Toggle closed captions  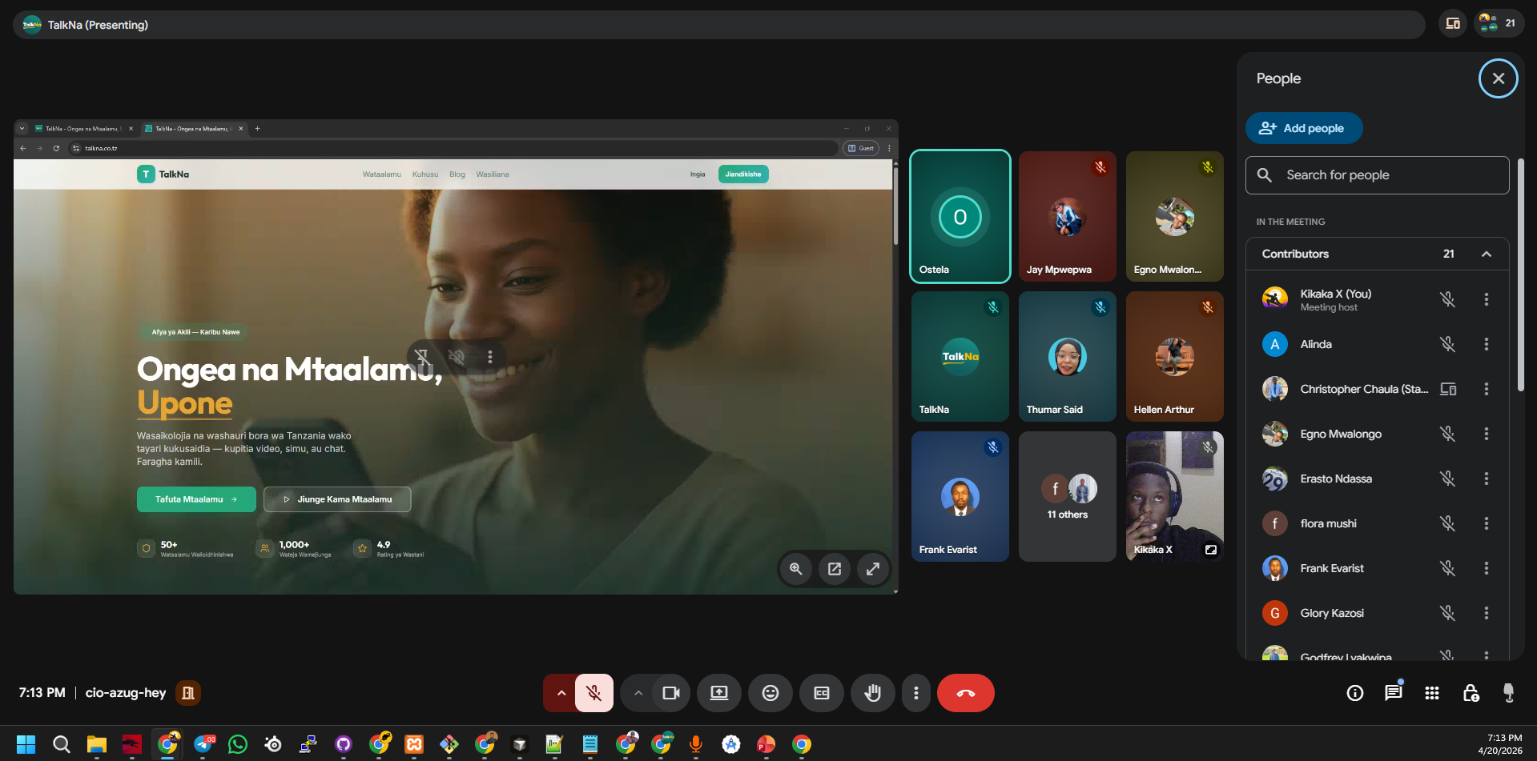(x=821, y=693)
